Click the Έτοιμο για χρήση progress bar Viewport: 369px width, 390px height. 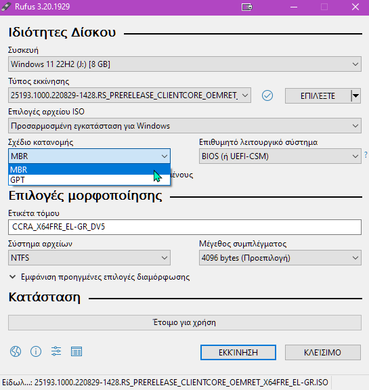point(184,322)
